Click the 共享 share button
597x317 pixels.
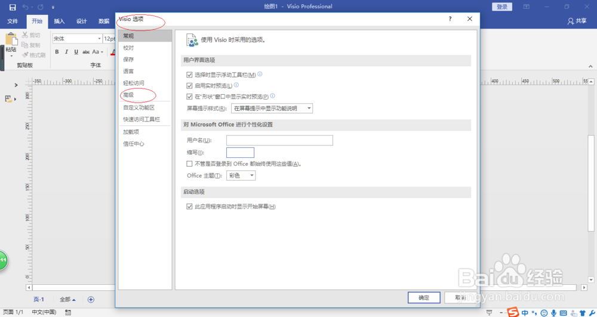[x=577, y=21]
